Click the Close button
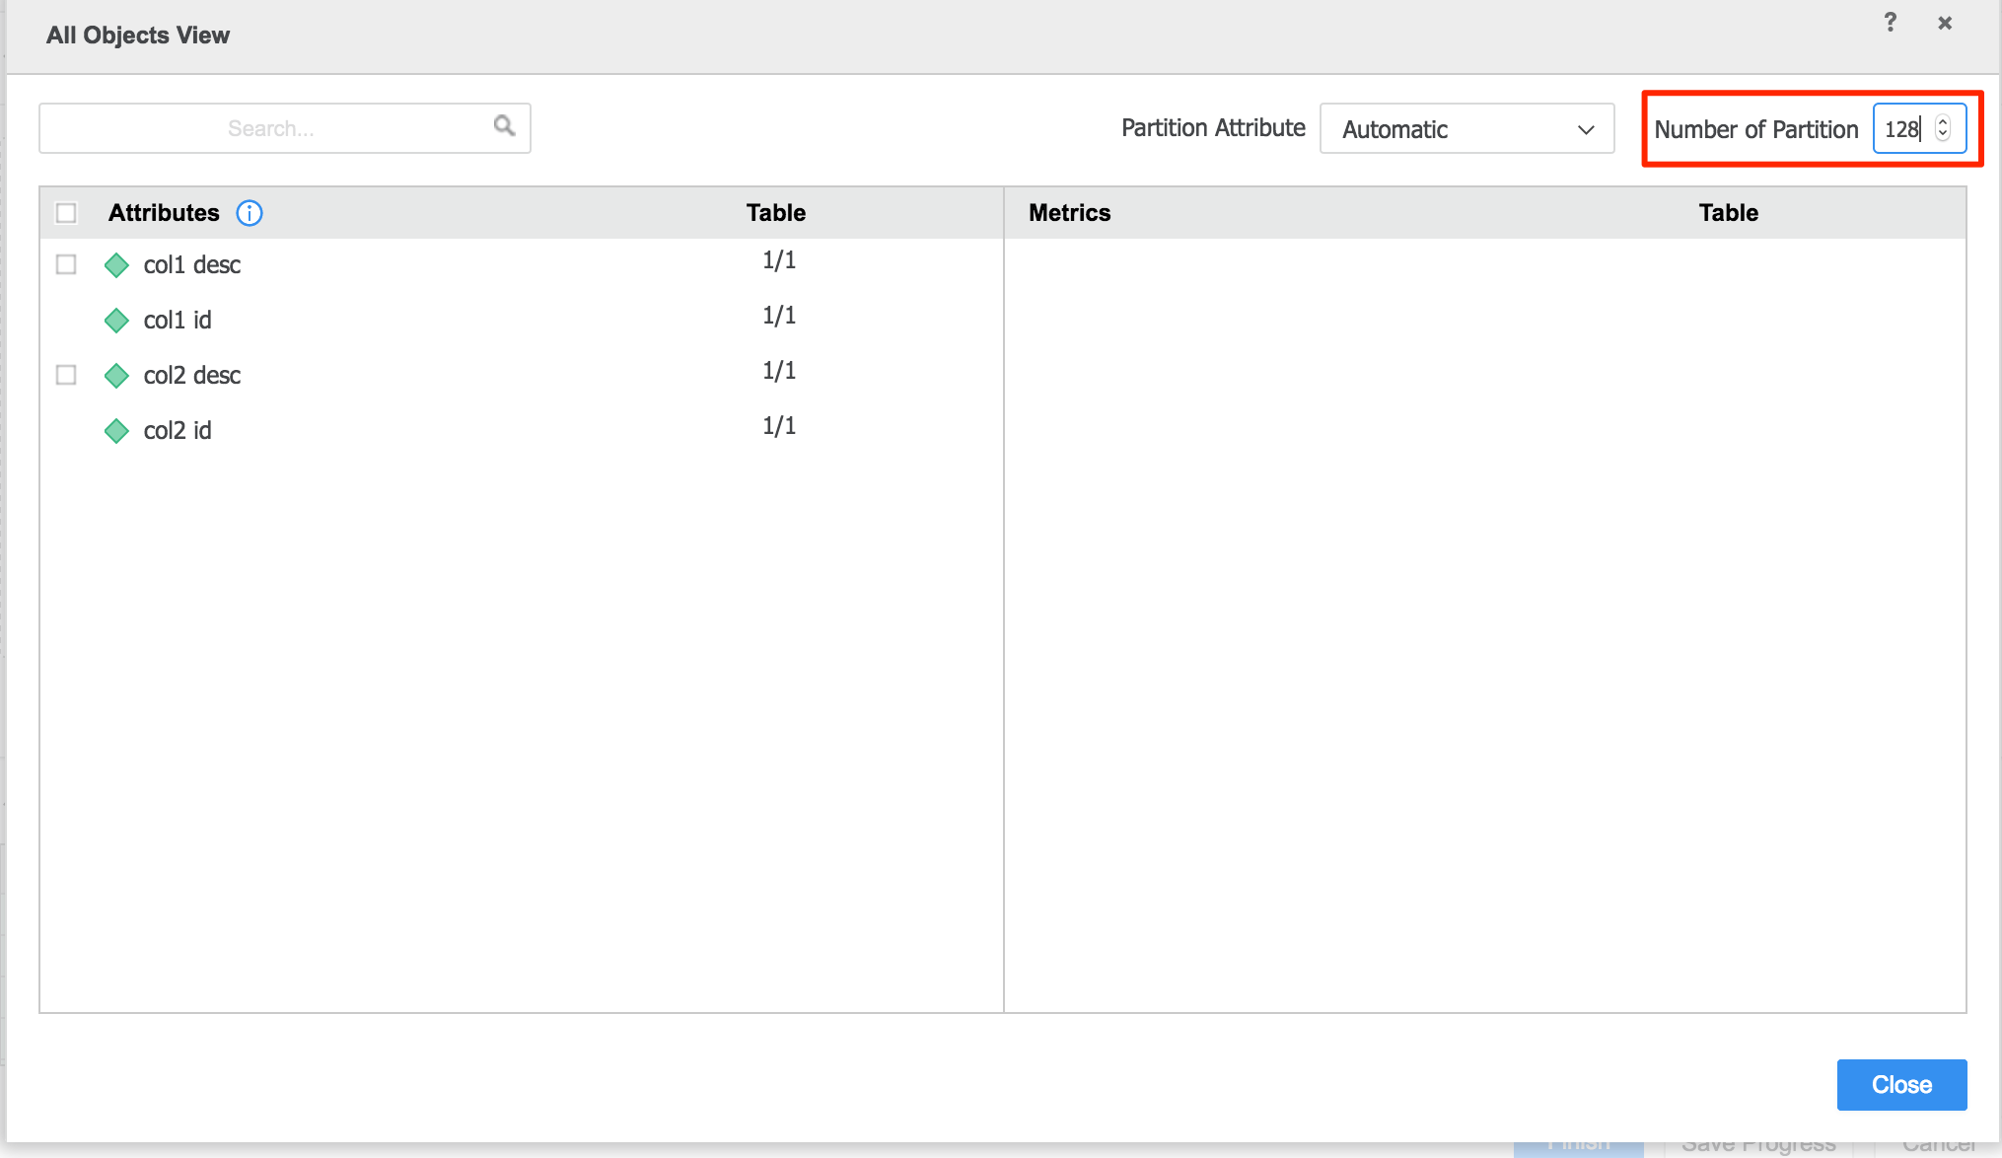This screenshot has width=2002, height=1158. pyautogui.click(x=1901, y=1085)
